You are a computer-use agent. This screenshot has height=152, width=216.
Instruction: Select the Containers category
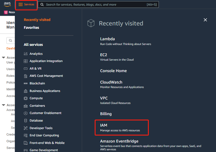point(37,106)
